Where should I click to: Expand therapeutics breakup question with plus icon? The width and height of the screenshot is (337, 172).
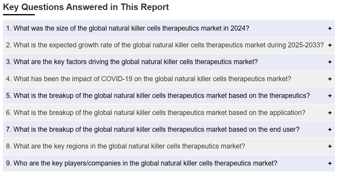point(330,96)
